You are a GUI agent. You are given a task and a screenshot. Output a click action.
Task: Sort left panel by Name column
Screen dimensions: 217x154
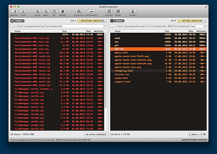(x=34, y=31)
